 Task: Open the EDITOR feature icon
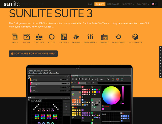(x=27, y=38)
